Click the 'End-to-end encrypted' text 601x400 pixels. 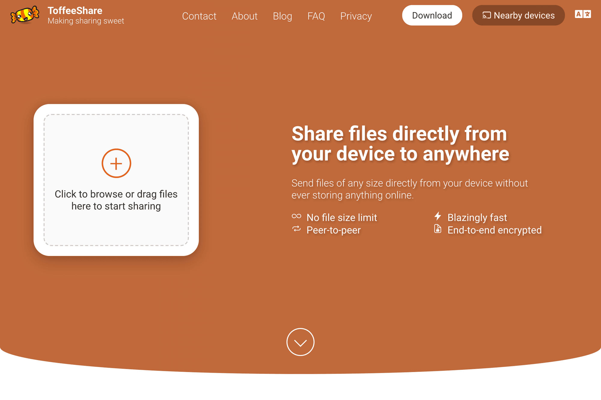click(x=495, y=230)
